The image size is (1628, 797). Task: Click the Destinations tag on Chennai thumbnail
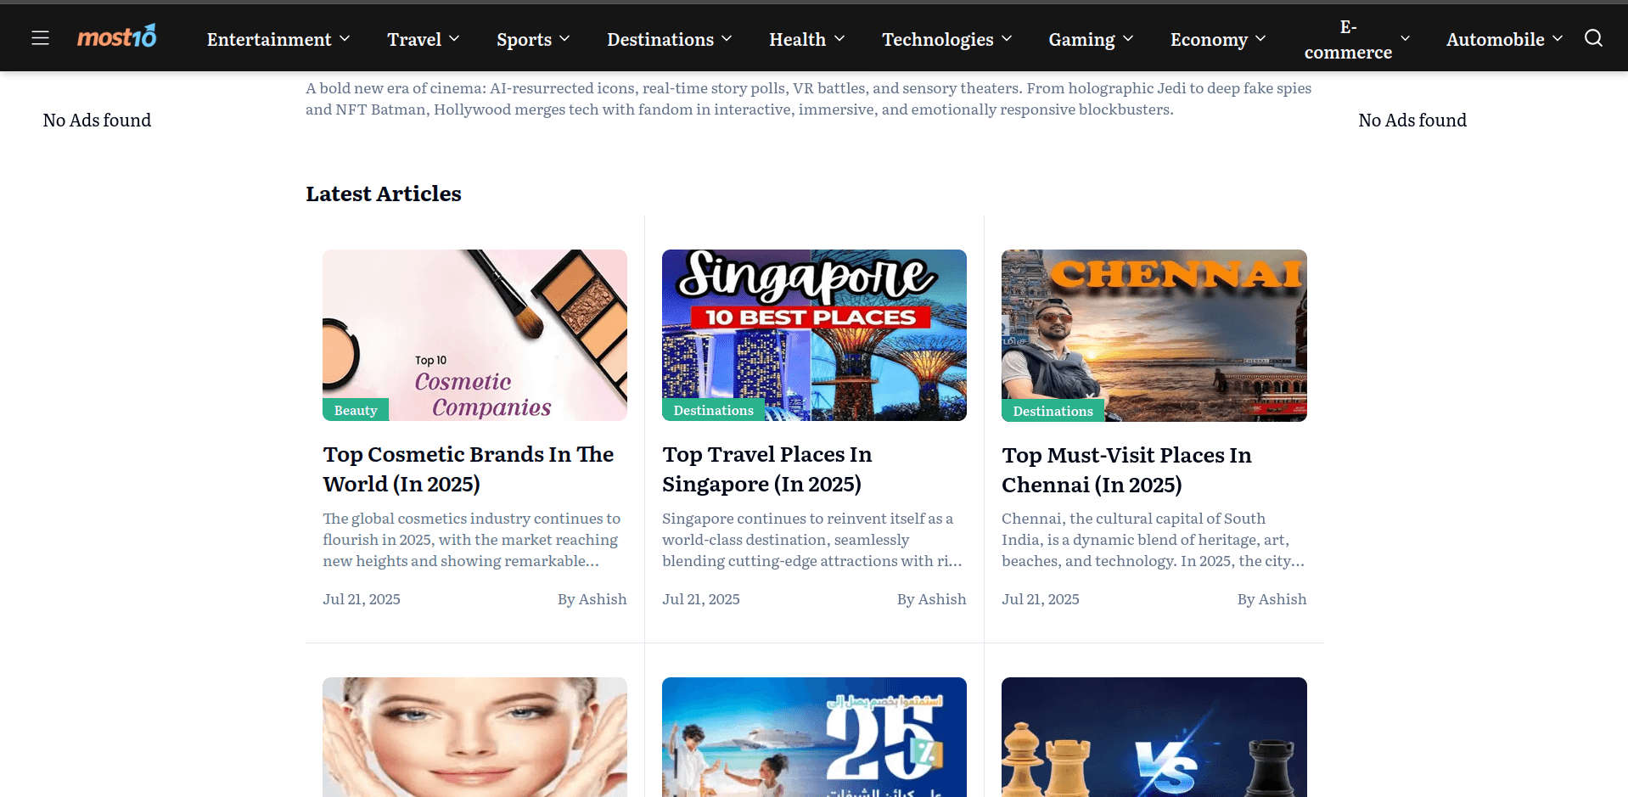coord(1053,411)
